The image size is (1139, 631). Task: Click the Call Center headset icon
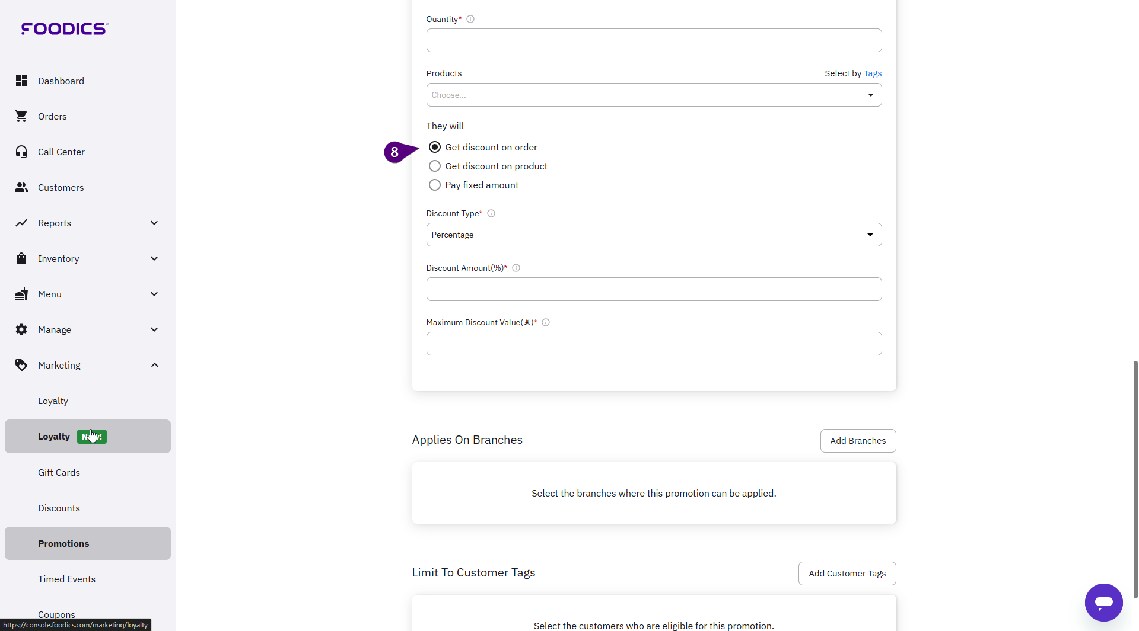click(21, 152)
